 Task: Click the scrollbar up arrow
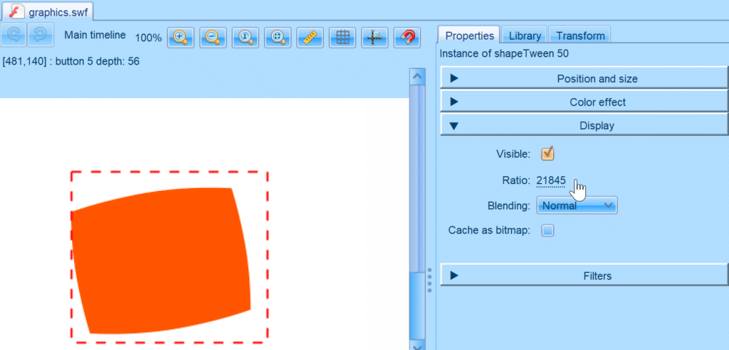417,75
